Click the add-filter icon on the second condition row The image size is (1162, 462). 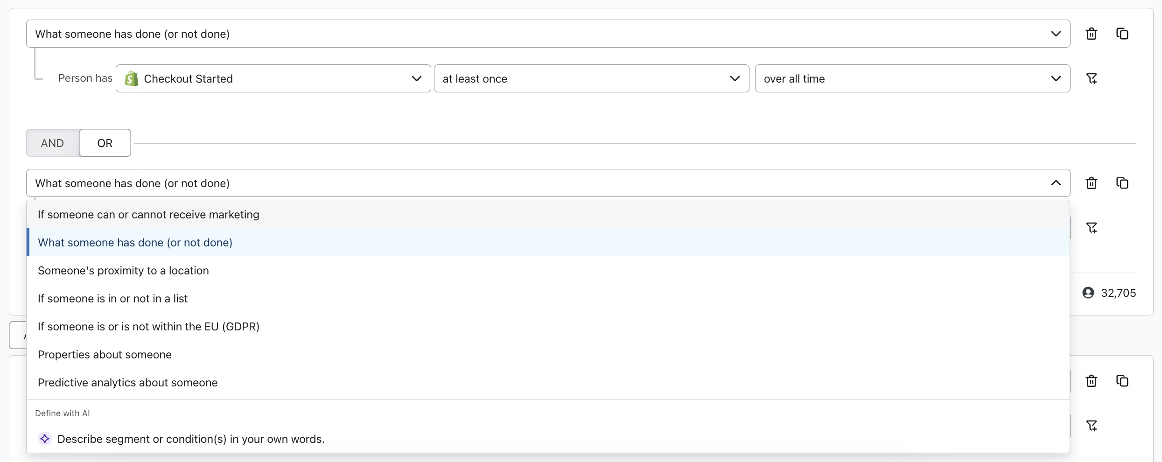(1091, 228)
